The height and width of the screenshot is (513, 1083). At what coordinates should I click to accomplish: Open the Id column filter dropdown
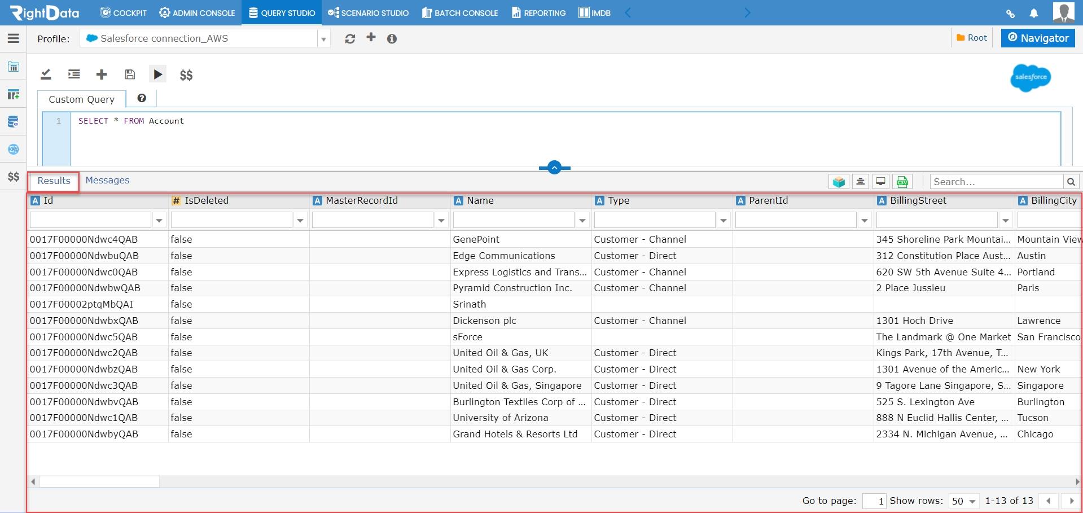click(x=159, y=220)
